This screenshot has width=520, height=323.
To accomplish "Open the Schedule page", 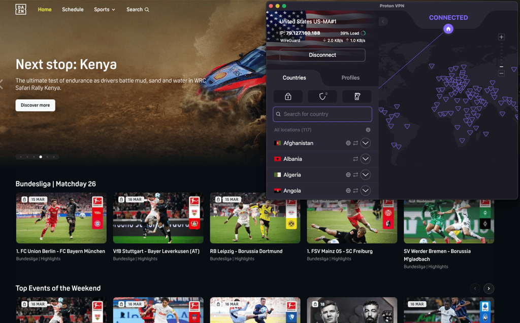I will pyautogui.click(x=73, y=10).
